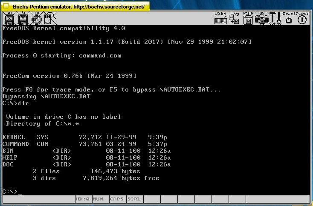313x206 pixels.
Task: Click 'Bypassing \AUTOEXEC.BAT' line
Action: coord(46,97)
